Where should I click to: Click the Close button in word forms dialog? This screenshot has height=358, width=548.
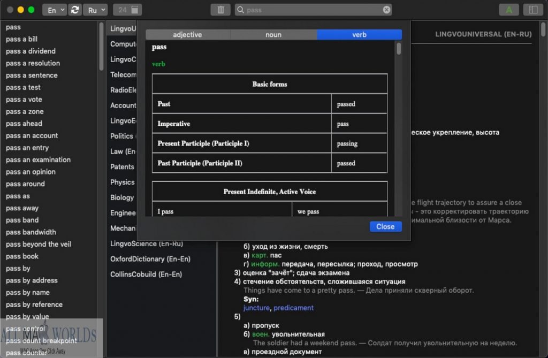[385, 226]
